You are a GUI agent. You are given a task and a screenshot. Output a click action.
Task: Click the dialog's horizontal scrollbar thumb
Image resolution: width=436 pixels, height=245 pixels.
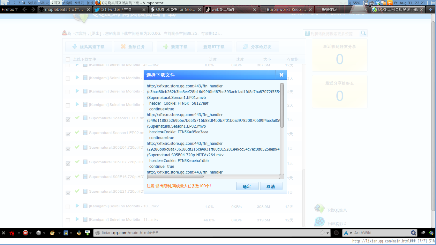coord(175,176)
